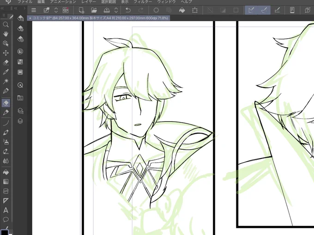314x235 pixels.
Task: Open the アニメーション menu
Action: pos(63,2)
